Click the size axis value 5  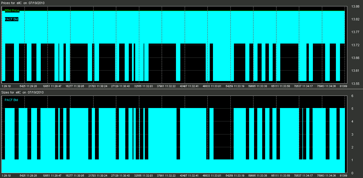(x=352, y=109)
